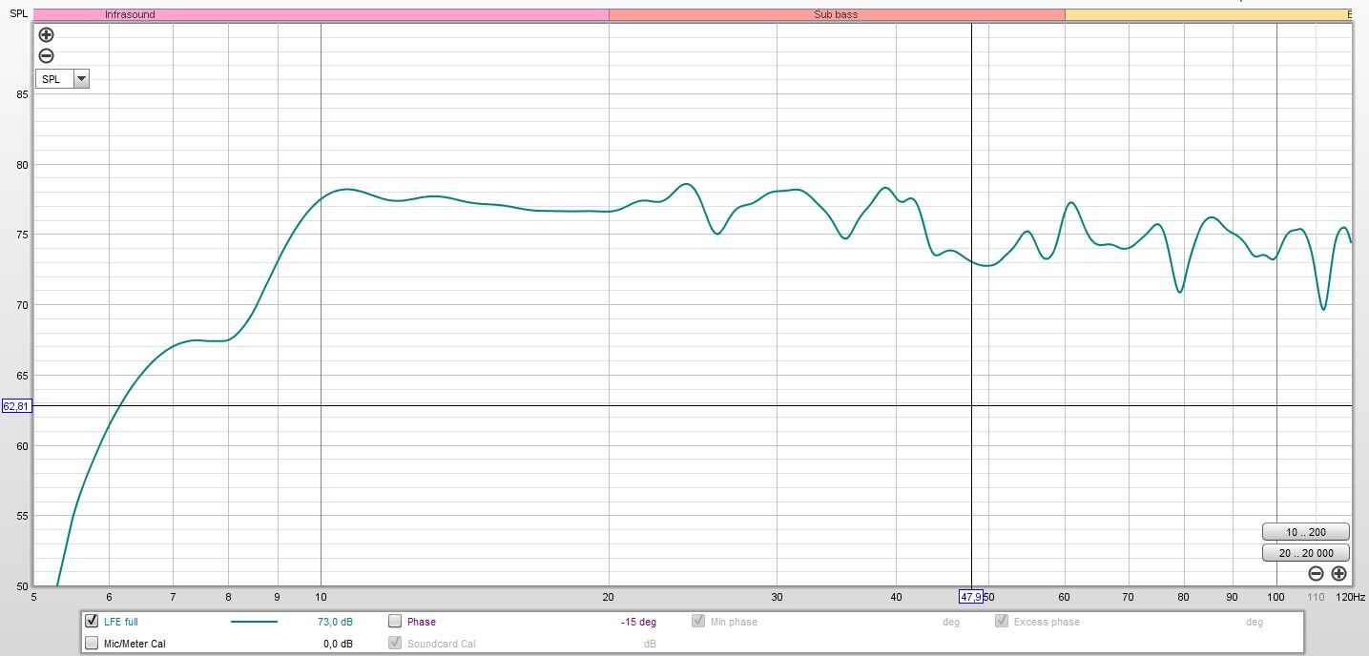
Task: Zoom in horizontally with the bottom-right plus icon
Action: pos(1338,573)
